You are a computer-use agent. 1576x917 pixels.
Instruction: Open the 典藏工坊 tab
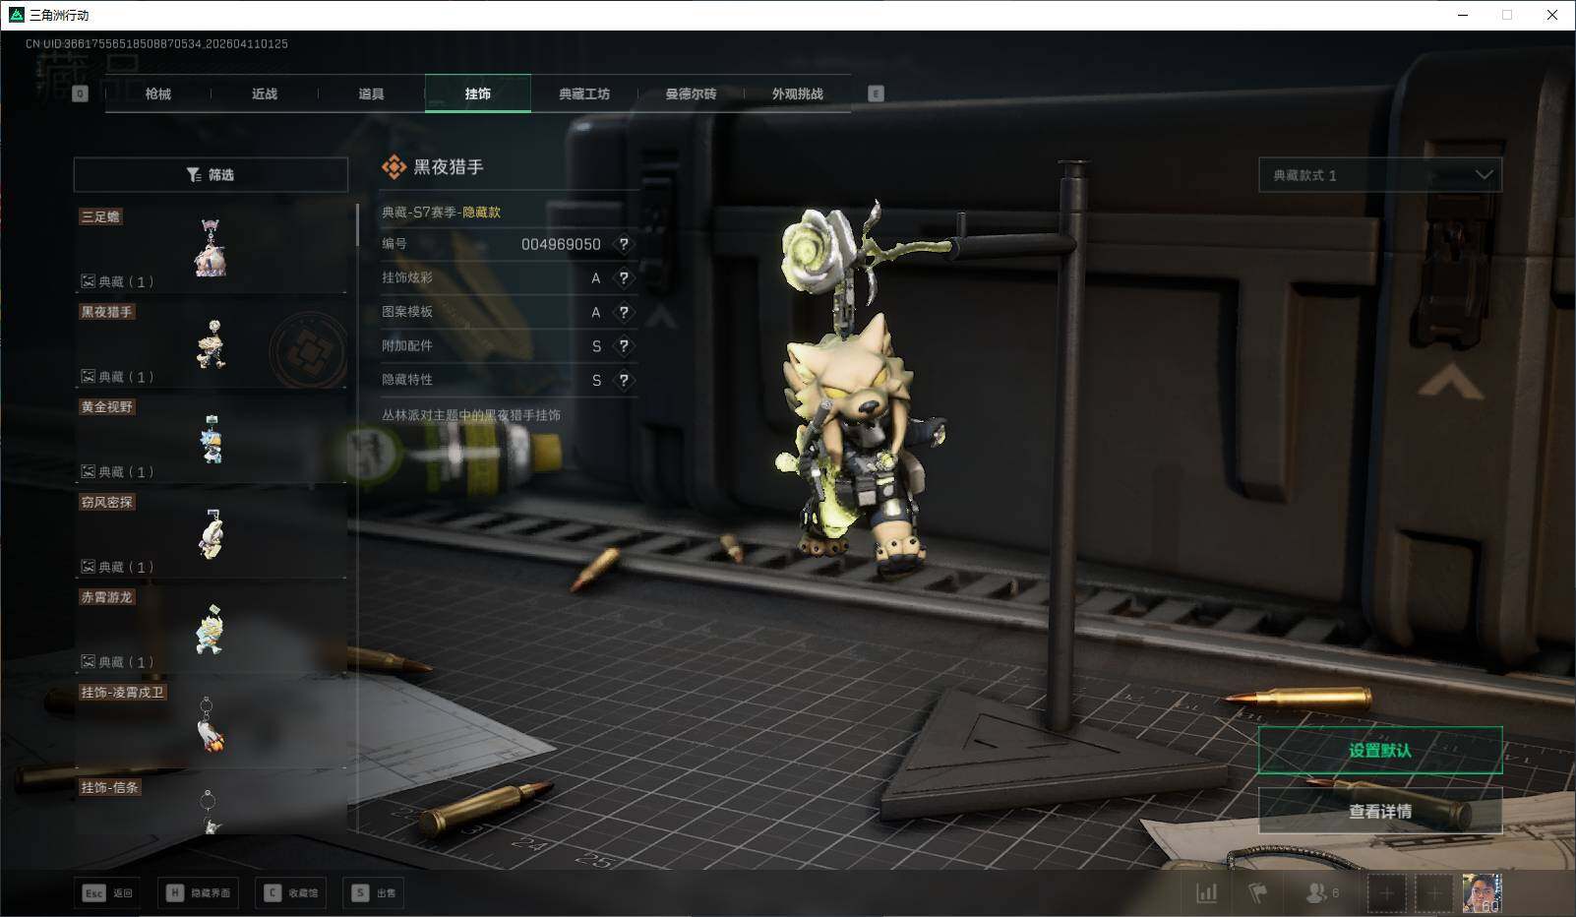(x=584, y=93)
